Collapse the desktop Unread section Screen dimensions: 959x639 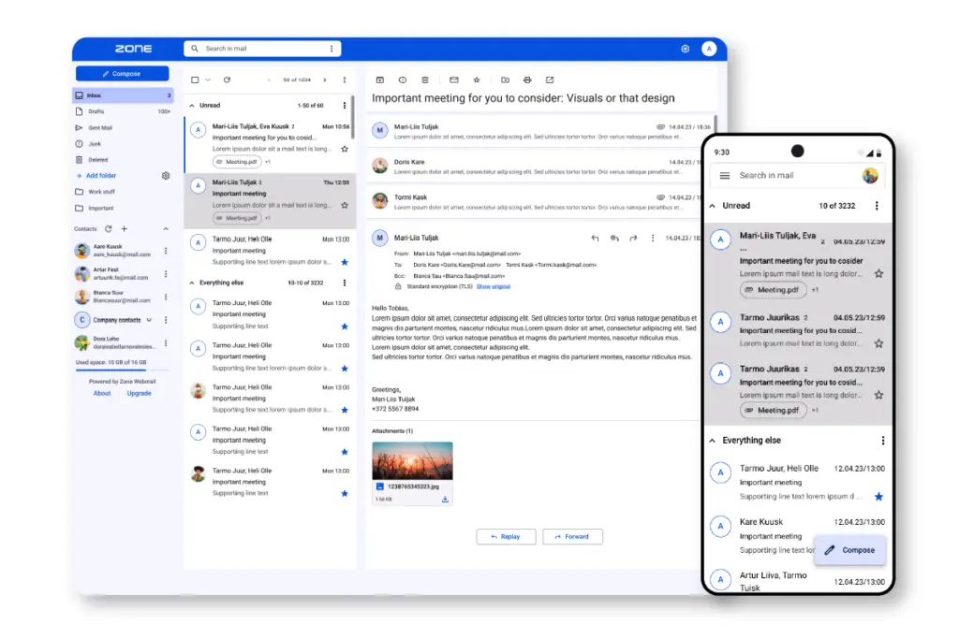click(x=192, y=106)
